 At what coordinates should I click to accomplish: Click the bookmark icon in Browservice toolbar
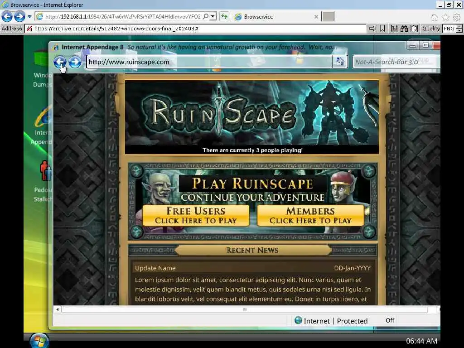382,29
